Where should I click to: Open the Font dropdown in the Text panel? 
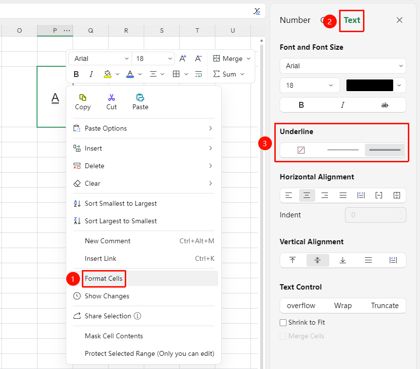point(343,66)
